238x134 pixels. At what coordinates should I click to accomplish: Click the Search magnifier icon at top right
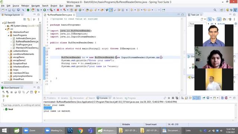[215, 10]
